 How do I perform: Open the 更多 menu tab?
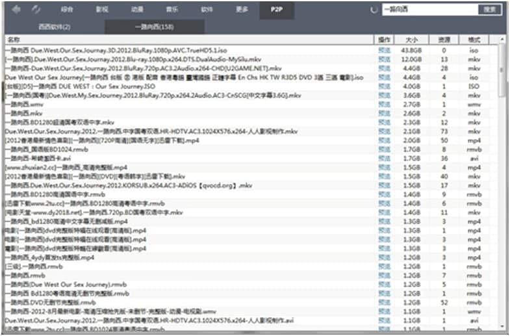pyautogui.click(x=242, y=10)
